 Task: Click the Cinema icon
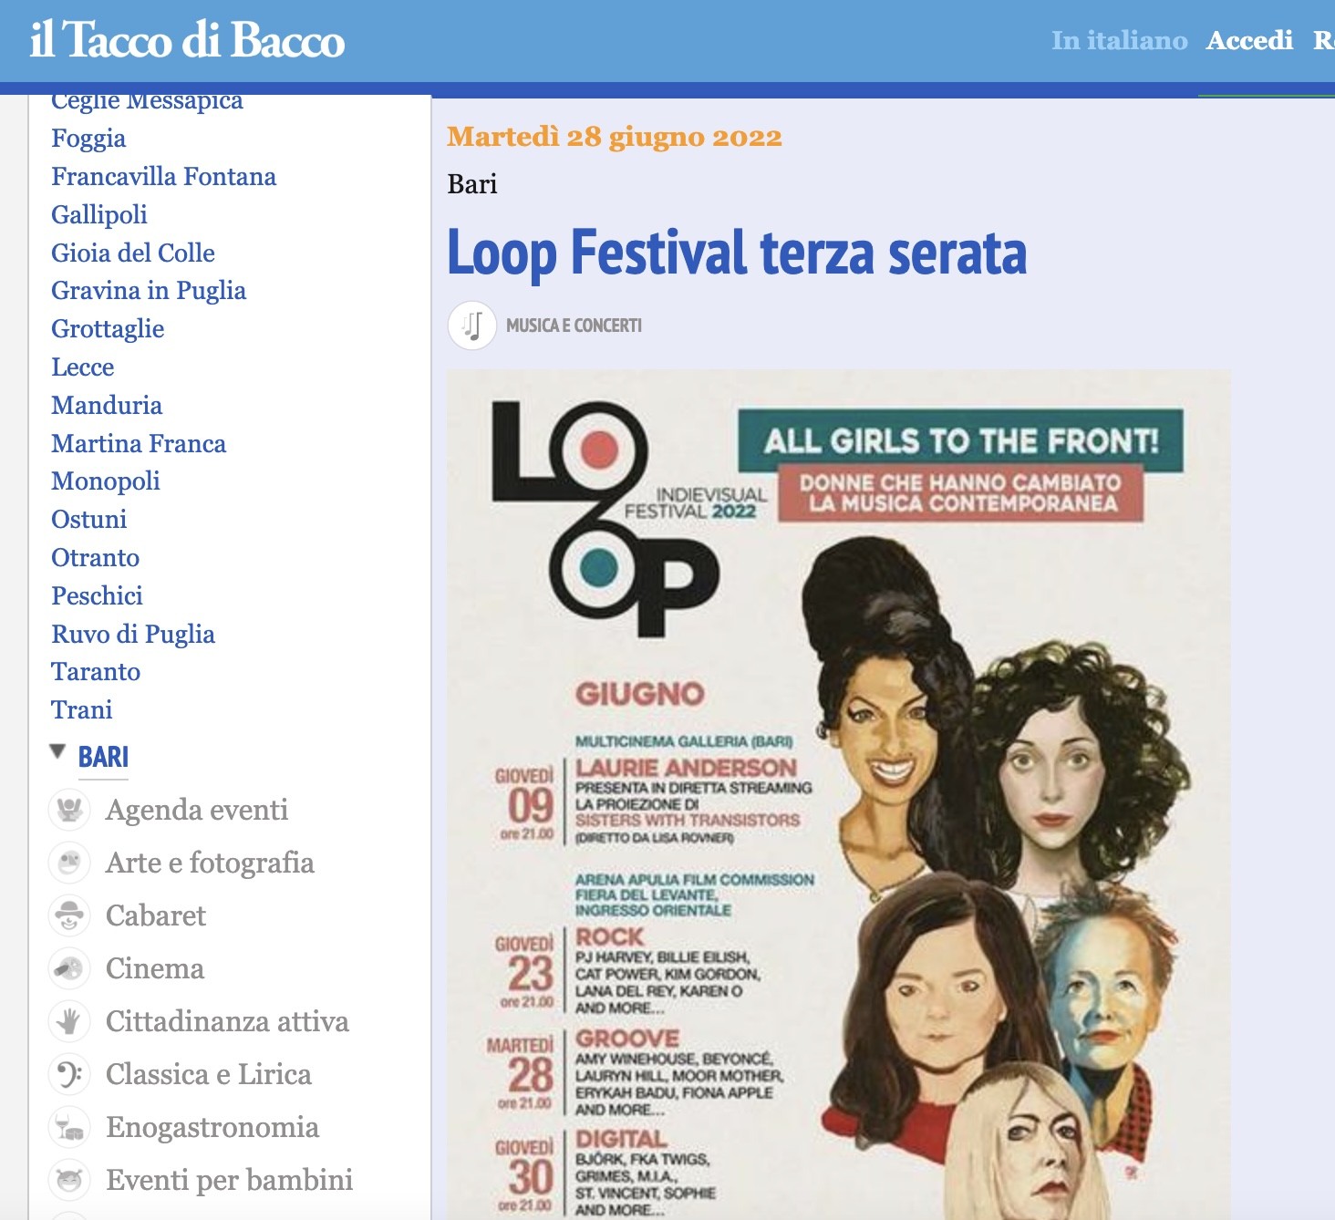[69, 968]
